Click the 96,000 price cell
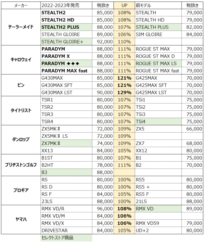 [105, 209]
